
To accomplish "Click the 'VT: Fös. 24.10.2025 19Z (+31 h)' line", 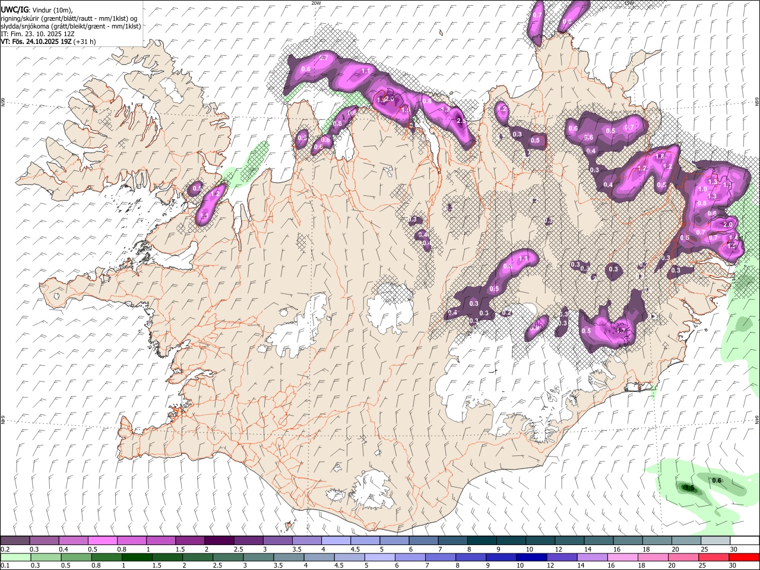I will coord(48,42).
